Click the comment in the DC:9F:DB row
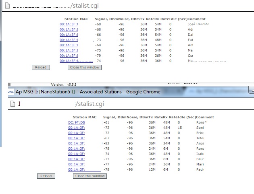Viewport: 254px width, 194px height. 202,122
